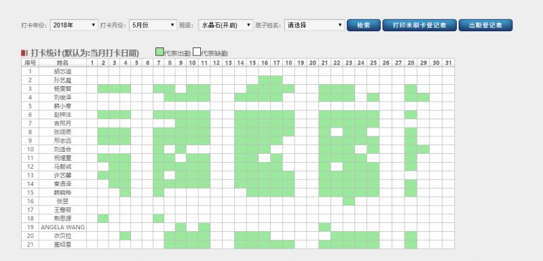This screenshot has width=543, height=261.
Task: Click the day 16 column header
Action: 265,62
